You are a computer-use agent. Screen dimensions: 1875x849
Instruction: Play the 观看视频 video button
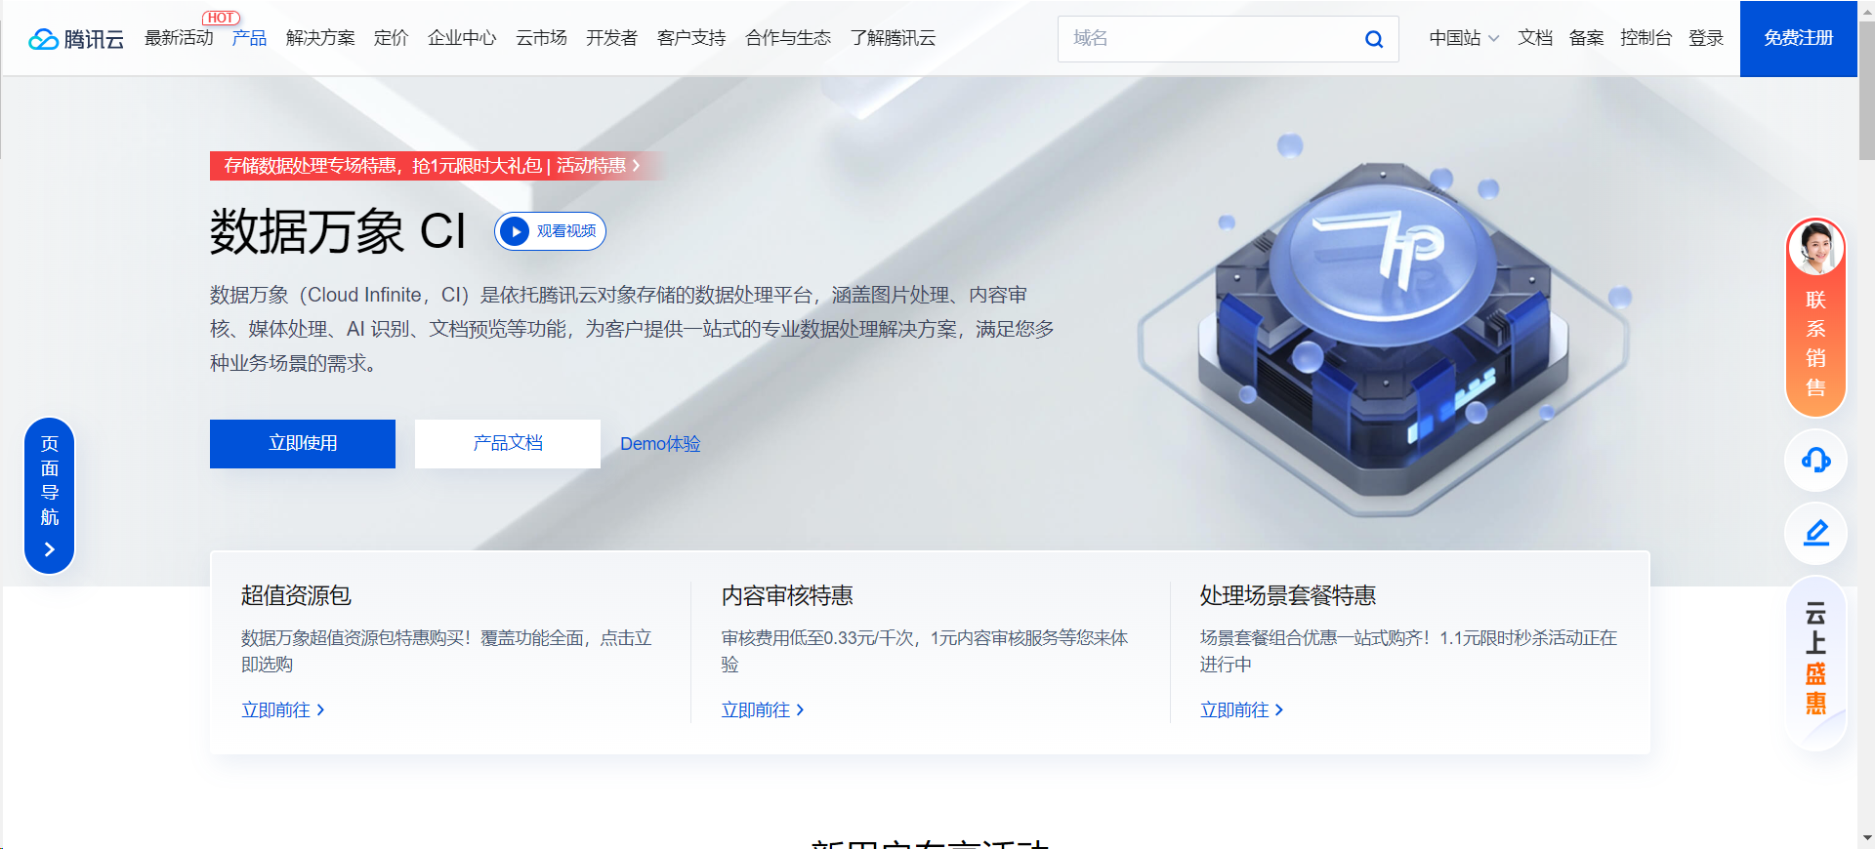tap(550, 231)
